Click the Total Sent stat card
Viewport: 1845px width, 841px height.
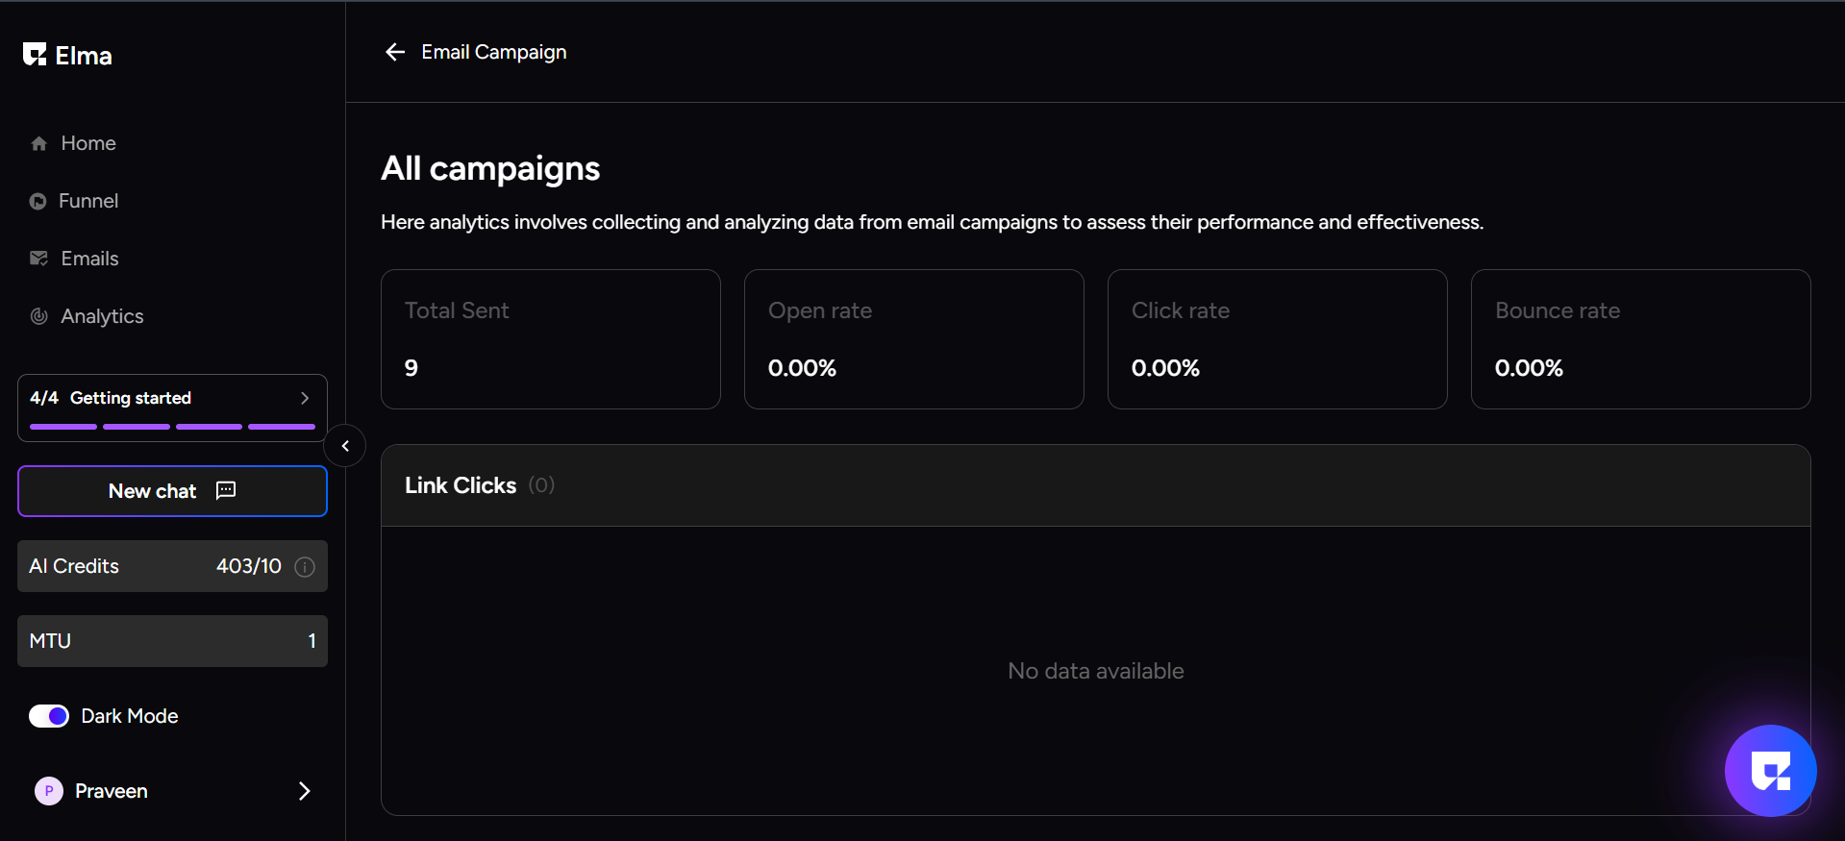[x=550, y=339]
